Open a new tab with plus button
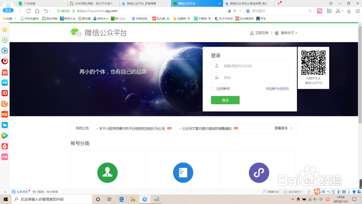 coord(279,4)
